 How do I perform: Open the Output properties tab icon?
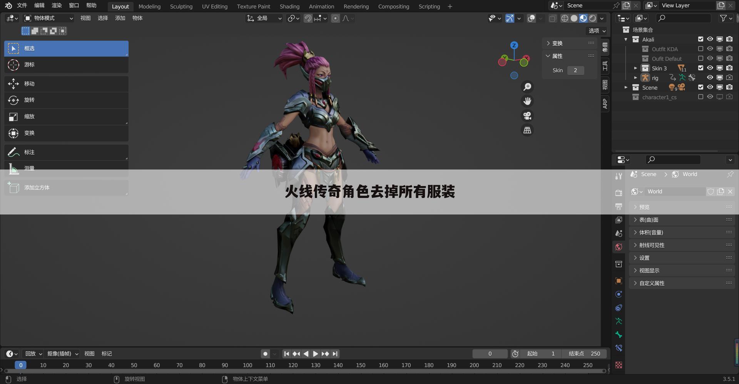619,206
